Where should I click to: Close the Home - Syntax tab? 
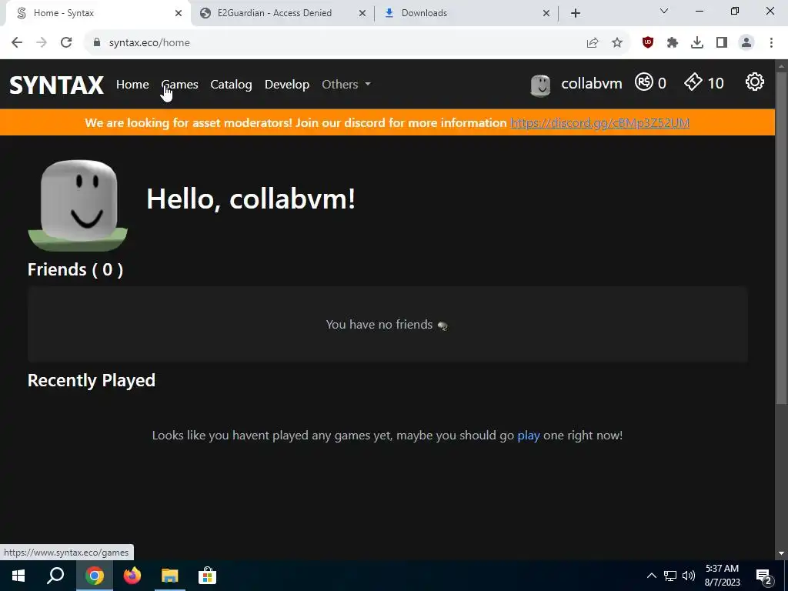click(x=179, y=13)
